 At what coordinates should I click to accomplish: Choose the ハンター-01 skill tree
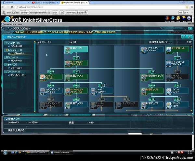click(x=16, y=46)
